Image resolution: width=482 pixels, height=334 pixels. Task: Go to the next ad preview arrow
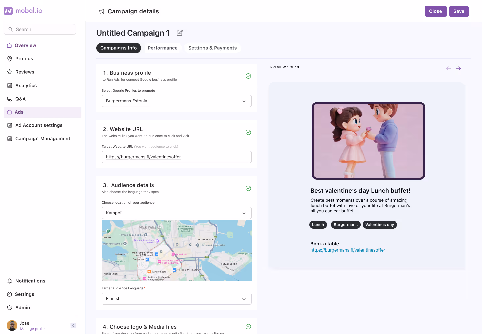[459, 68]
